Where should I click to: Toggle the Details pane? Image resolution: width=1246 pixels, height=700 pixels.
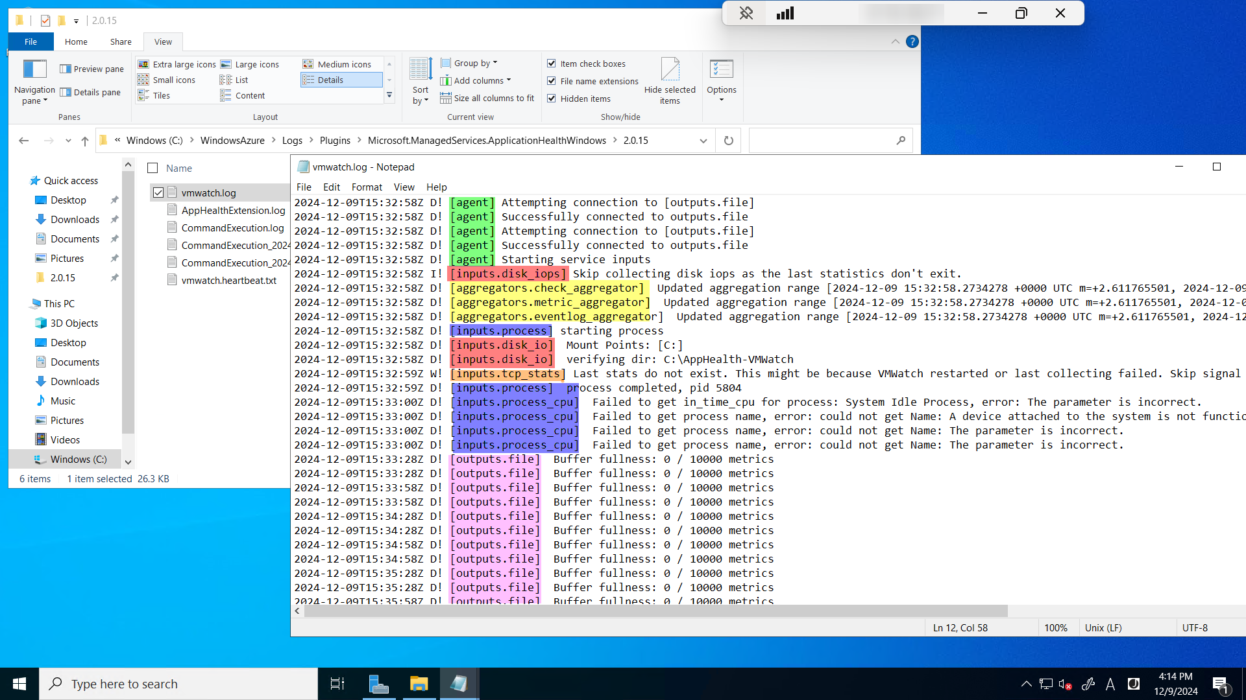click(x=90, y=92)
